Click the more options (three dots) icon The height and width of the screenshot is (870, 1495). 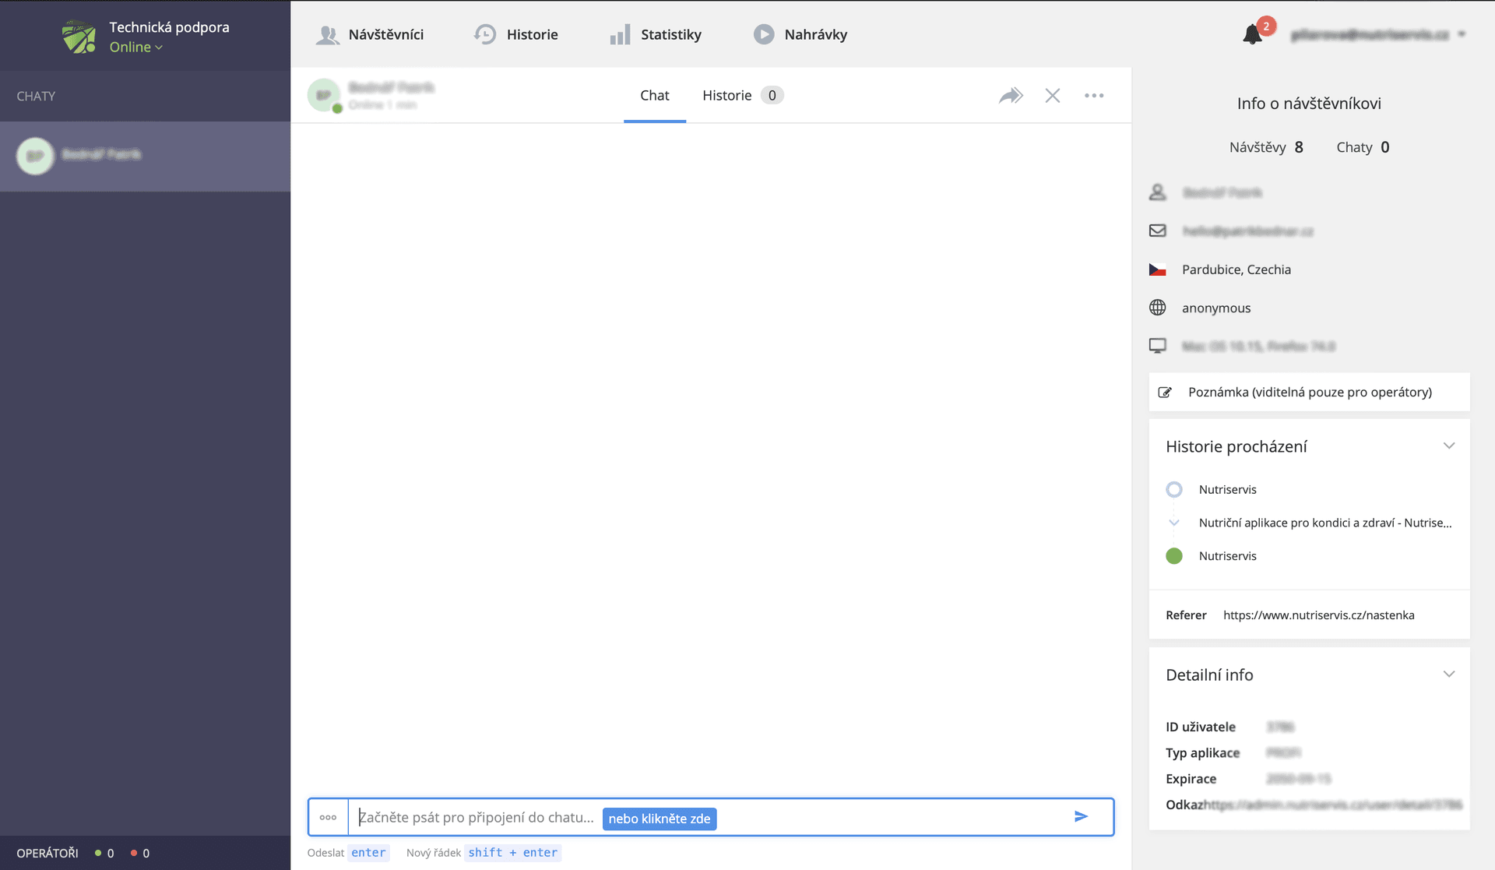tap(1094, 95)
